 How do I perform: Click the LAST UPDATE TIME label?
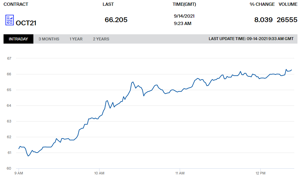[x=251, y=39]
